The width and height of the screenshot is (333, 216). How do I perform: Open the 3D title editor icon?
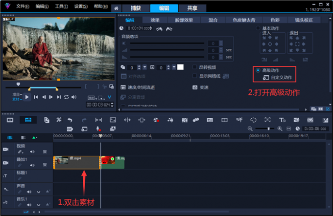(282, 120)
